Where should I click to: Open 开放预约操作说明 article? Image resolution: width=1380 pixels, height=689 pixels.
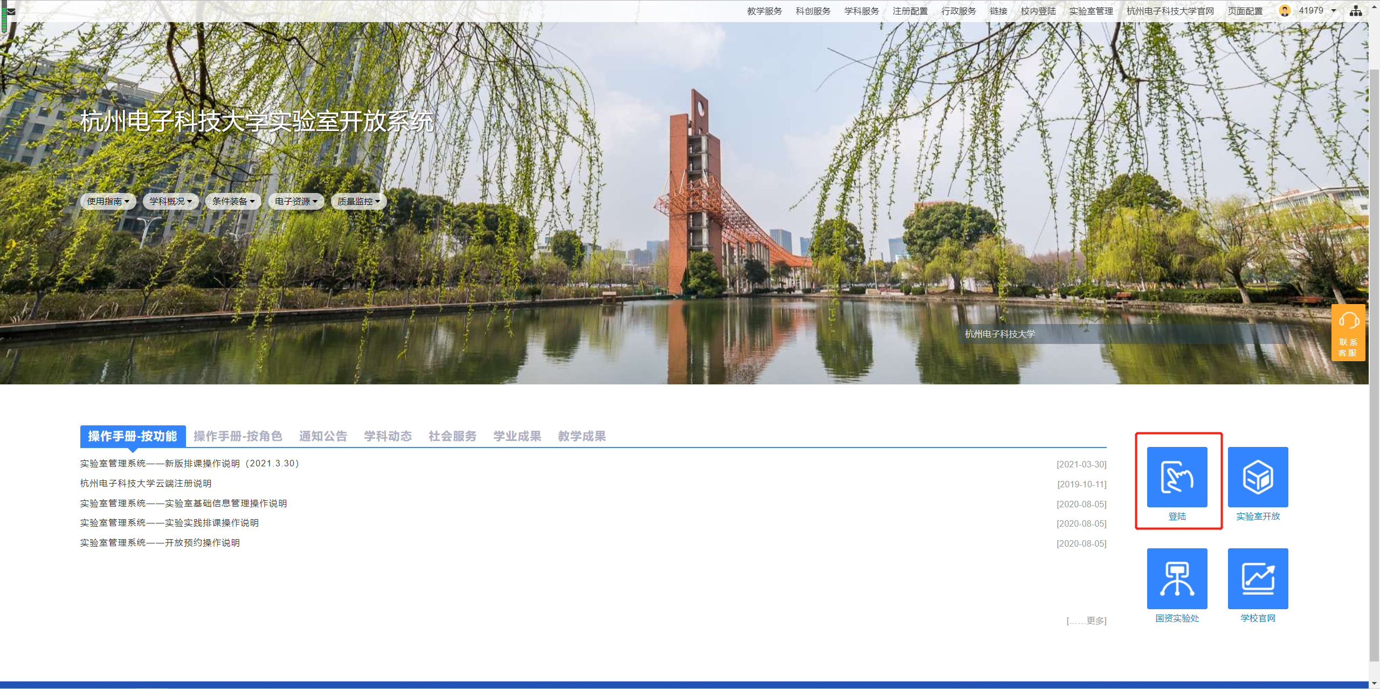(x=160, y=543)
